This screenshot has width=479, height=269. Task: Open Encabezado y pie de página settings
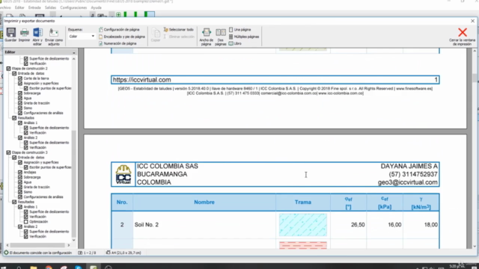click(x=122, y=37)
